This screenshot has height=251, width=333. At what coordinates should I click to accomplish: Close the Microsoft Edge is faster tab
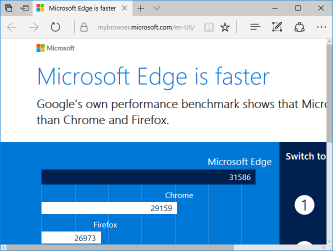124,8
